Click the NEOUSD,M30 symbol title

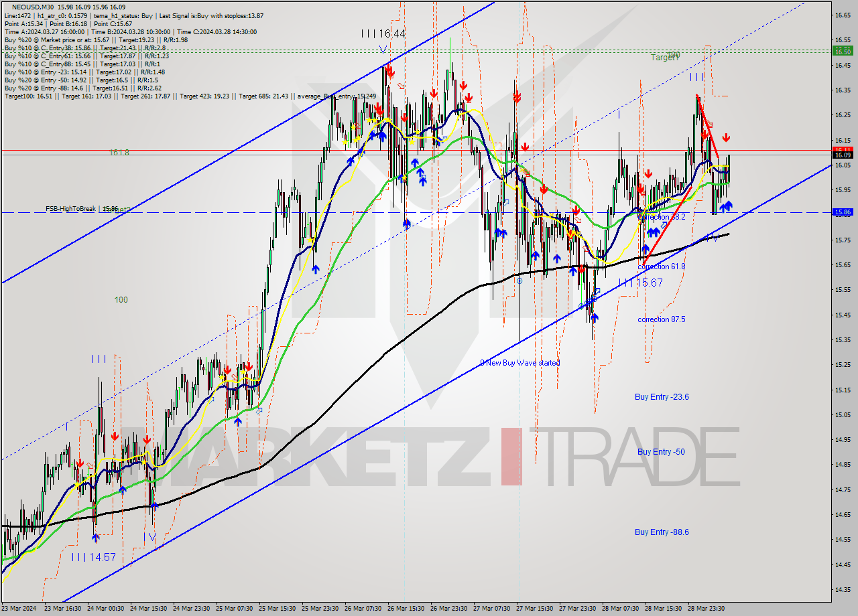pyautogui.click(x=32, y=7)
